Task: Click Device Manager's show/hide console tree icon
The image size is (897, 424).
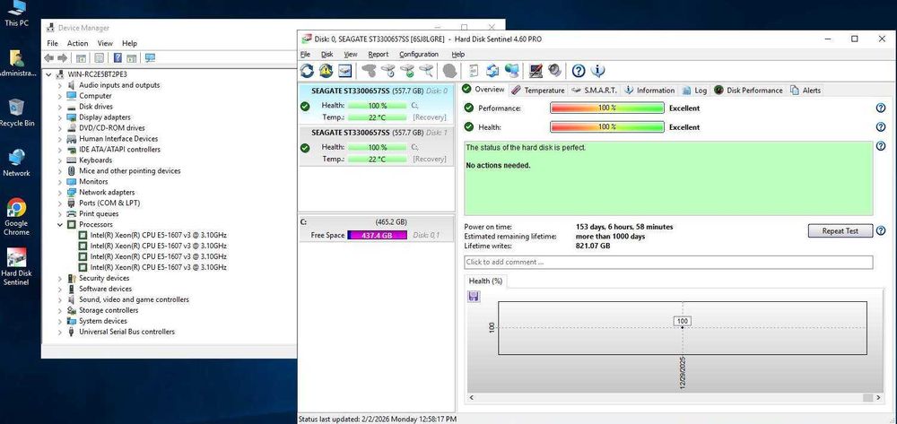Action: point(82,58)
